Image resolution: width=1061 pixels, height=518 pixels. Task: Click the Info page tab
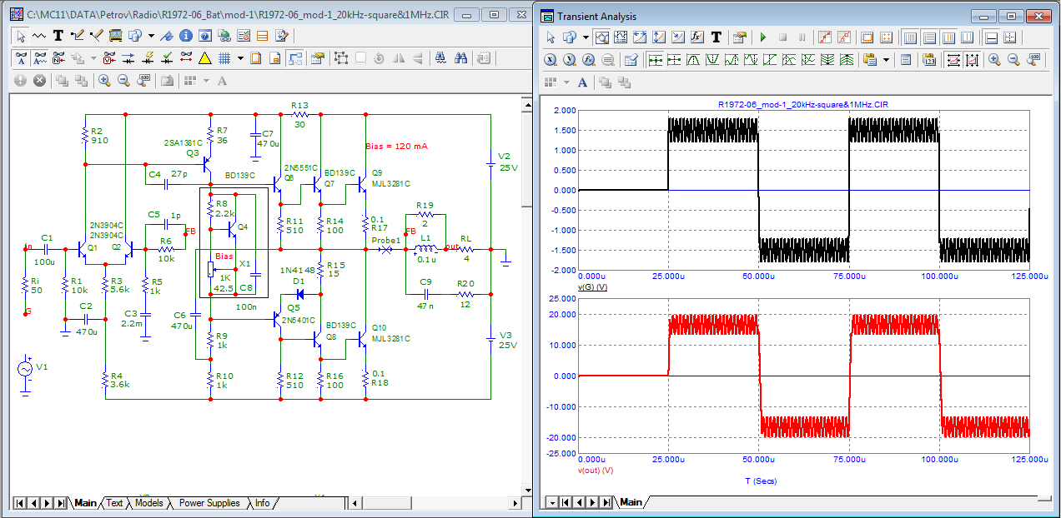pyautogui.click(x=262, y=503)
